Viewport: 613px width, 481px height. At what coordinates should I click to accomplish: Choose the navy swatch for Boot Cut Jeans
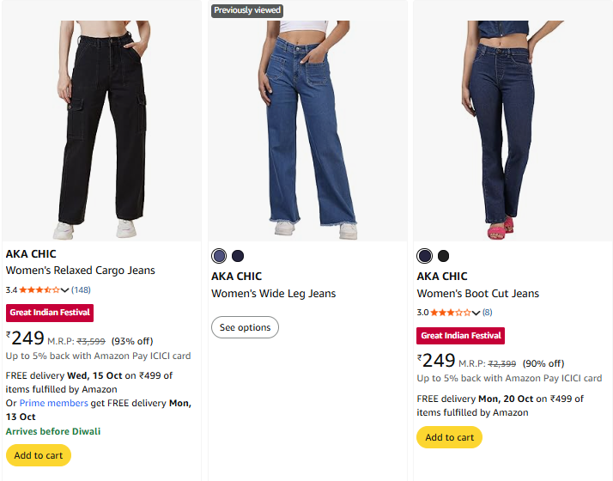(424, 256)
